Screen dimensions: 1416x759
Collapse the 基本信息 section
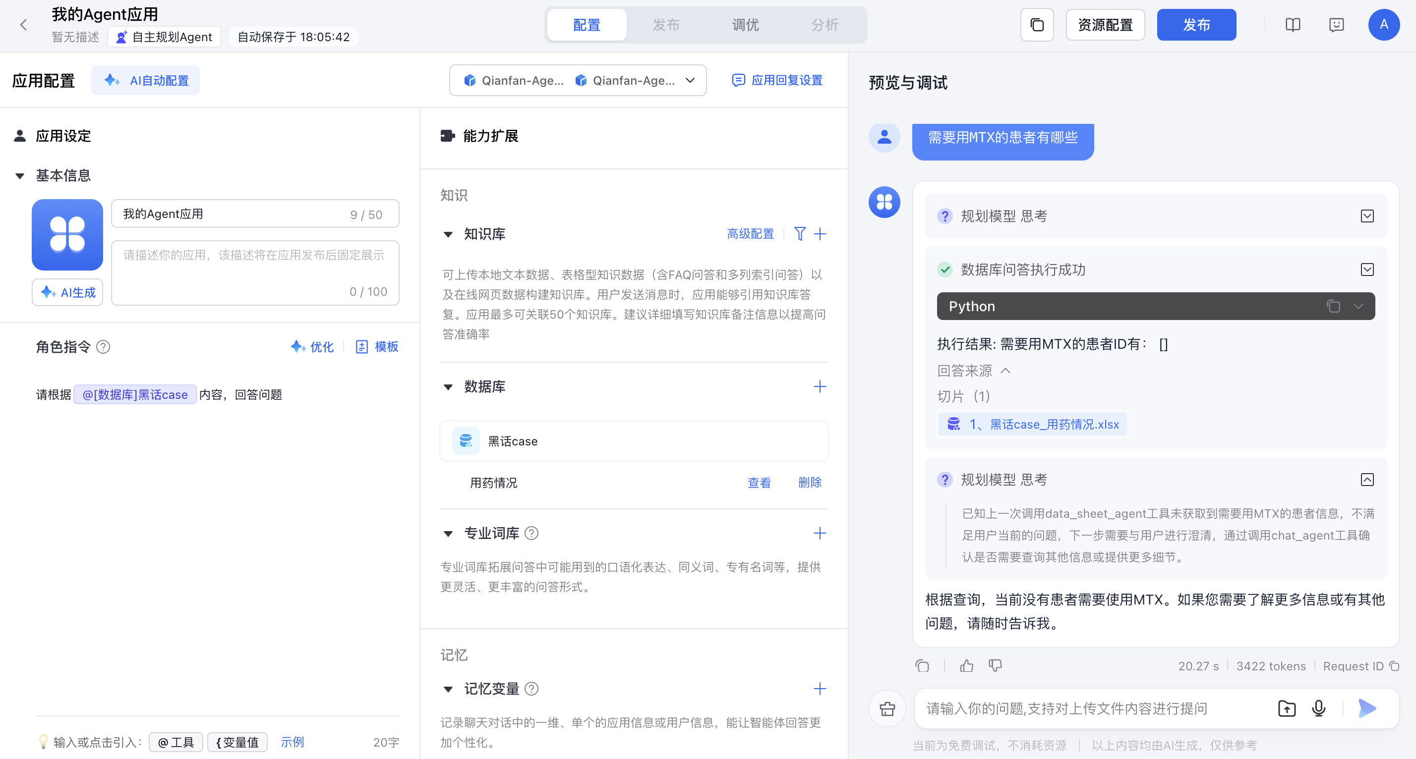(x=20, y=176)
